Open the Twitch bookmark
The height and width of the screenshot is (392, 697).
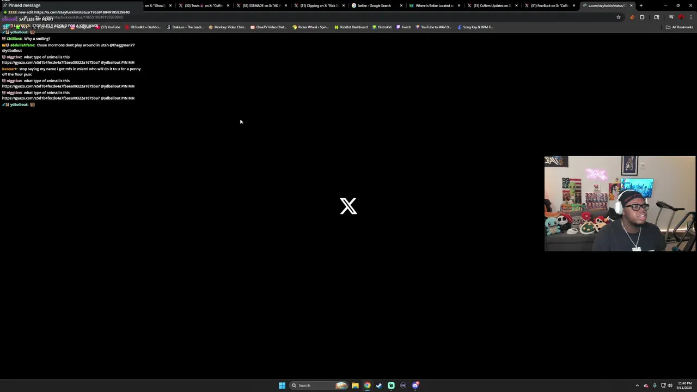coord(403,27)
